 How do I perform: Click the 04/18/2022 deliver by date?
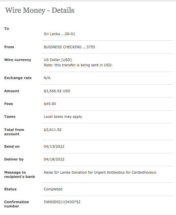coord(54,159)
